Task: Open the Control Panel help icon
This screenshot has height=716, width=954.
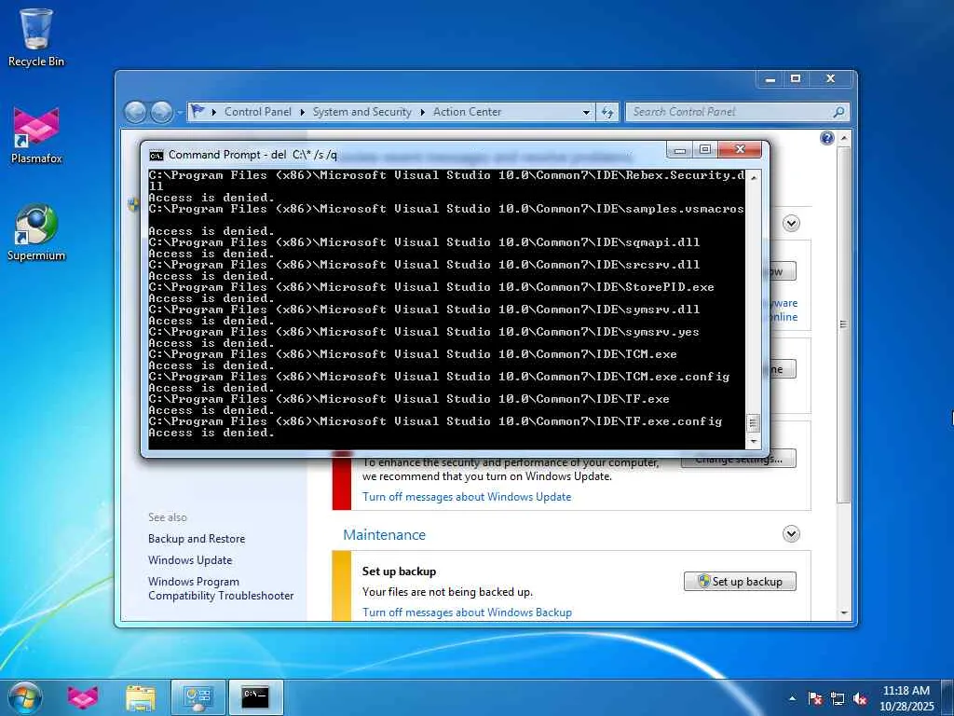Action: click(827, 138)
